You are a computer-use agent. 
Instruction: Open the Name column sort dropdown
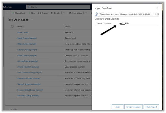point(23,26)
